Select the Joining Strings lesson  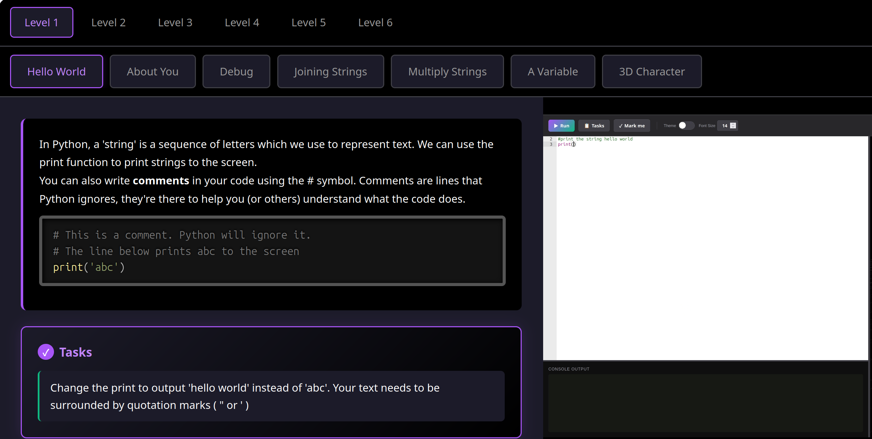(x=330, y=72)
